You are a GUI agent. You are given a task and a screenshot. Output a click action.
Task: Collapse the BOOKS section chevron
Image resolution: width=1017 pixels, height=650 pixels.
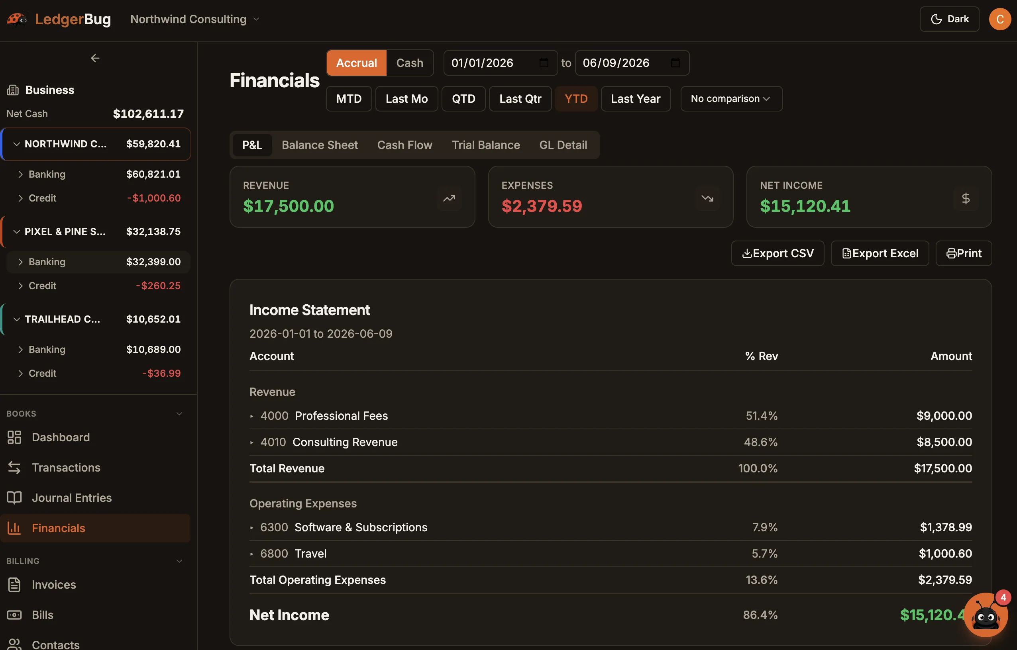[179, 414]
